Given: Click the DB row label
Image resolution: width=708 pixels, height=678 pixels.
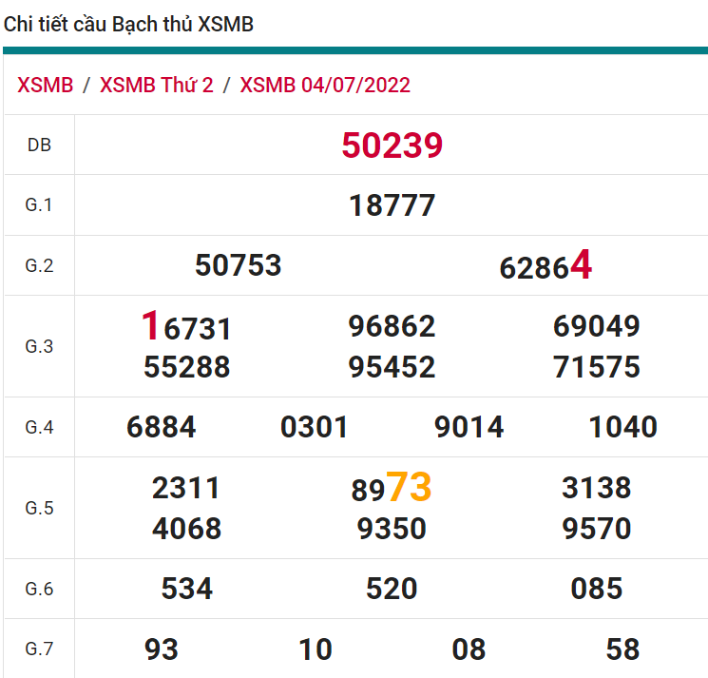Looking at the screenshot, I should pos(39,145).
